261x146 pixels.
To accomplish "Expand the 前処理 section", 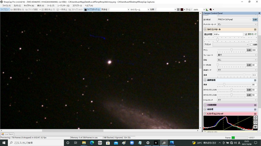I will [205, 109].
